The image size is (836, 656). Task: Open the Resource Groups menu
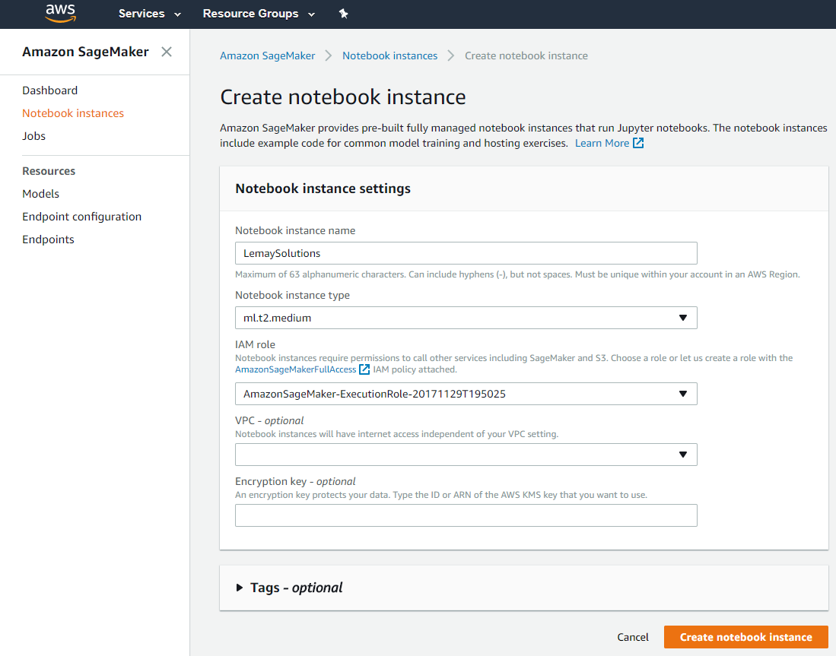[x=259, y=14]
